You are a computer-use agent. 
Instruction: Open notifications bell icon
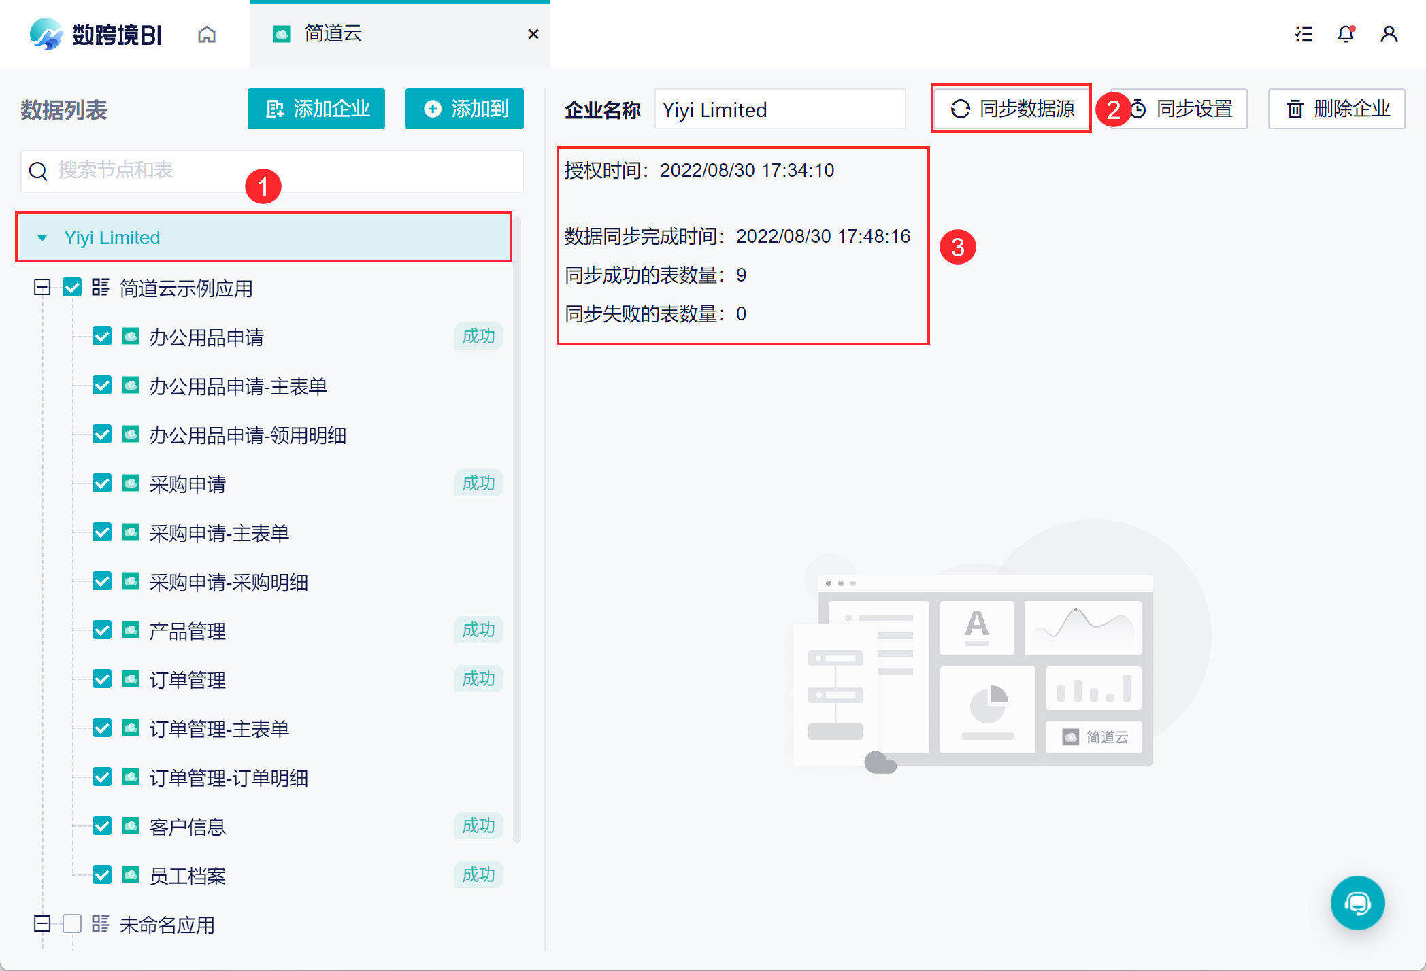pos(1346,34)
